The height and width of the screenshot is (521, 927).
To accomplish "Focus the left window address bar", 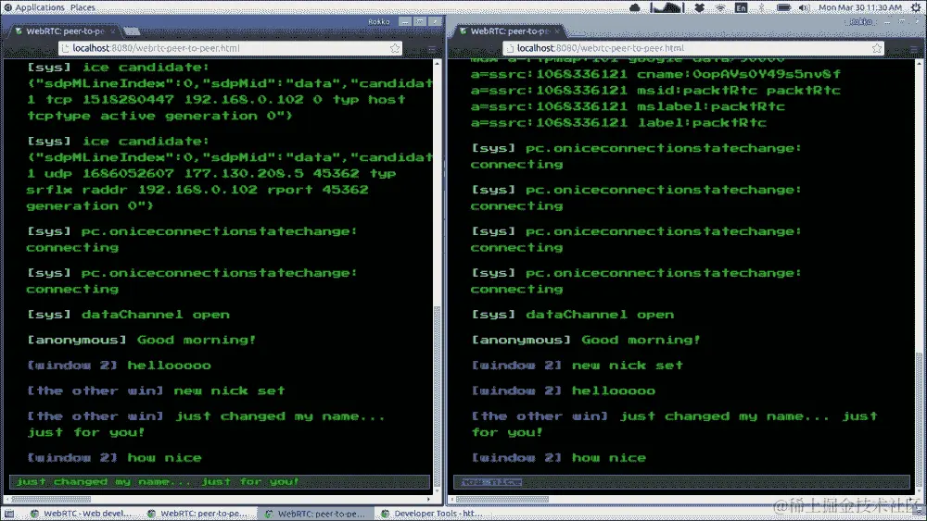I will [x=231, y=48].
